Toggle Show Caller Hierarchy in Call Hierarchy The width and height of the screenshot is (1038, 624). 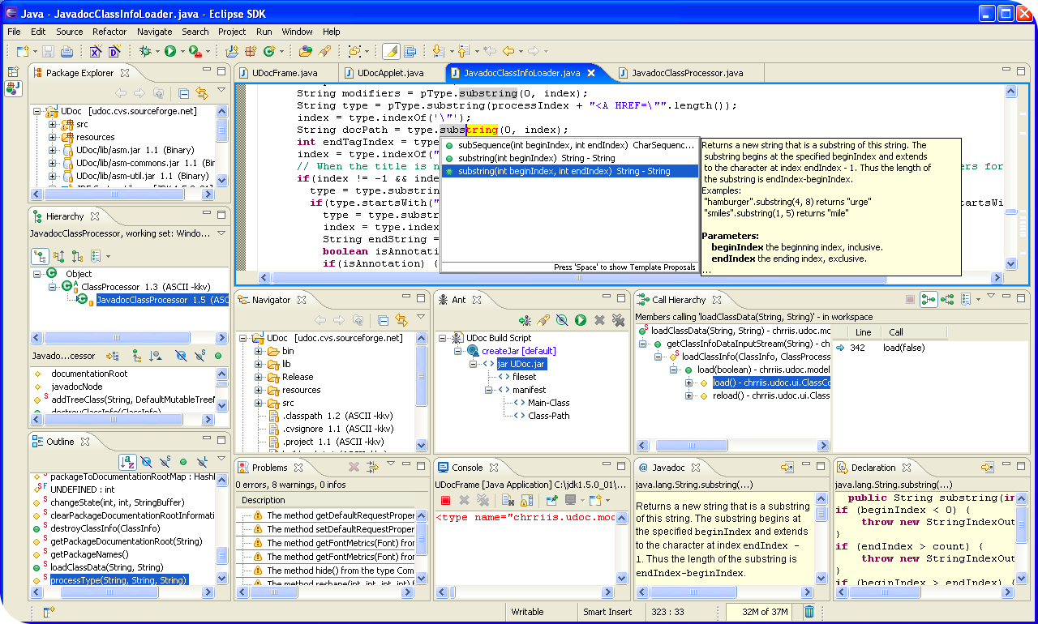pyautogui.click(x=929, y=299)
